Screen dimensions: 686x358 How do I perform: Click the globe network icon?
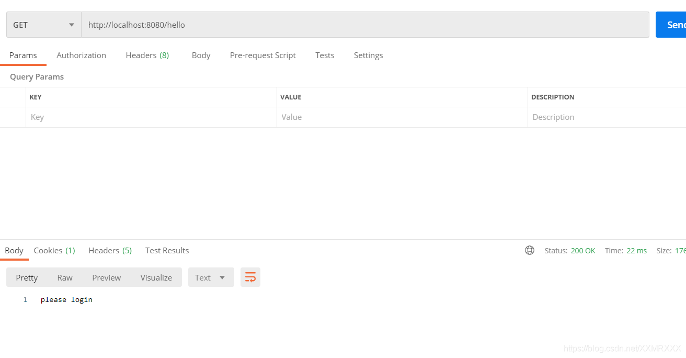click(x=530, y=250)
